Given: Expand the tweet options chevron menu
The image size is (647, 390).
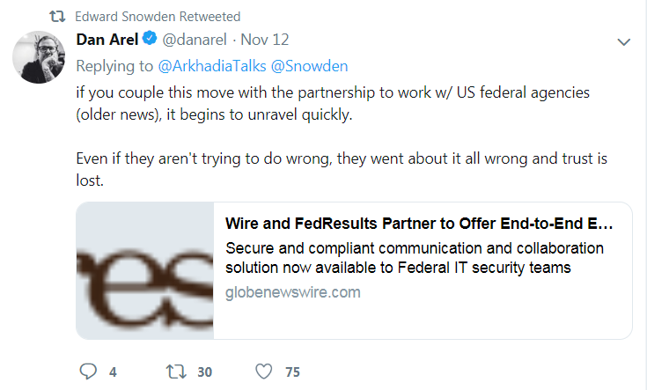Looking at the screenshot, I should [624, 42].
